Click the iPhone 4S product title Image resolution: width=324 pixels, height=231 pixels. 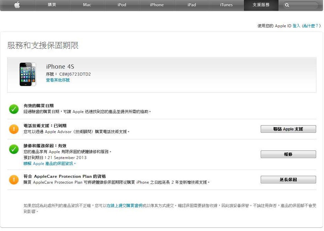pyautogui.click(x=60, y=67)
